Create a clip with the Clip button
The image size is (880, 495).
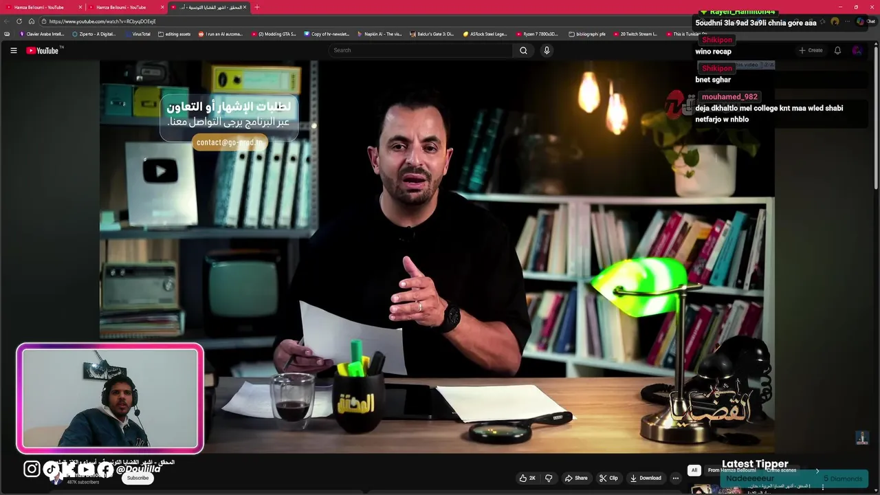608,478
